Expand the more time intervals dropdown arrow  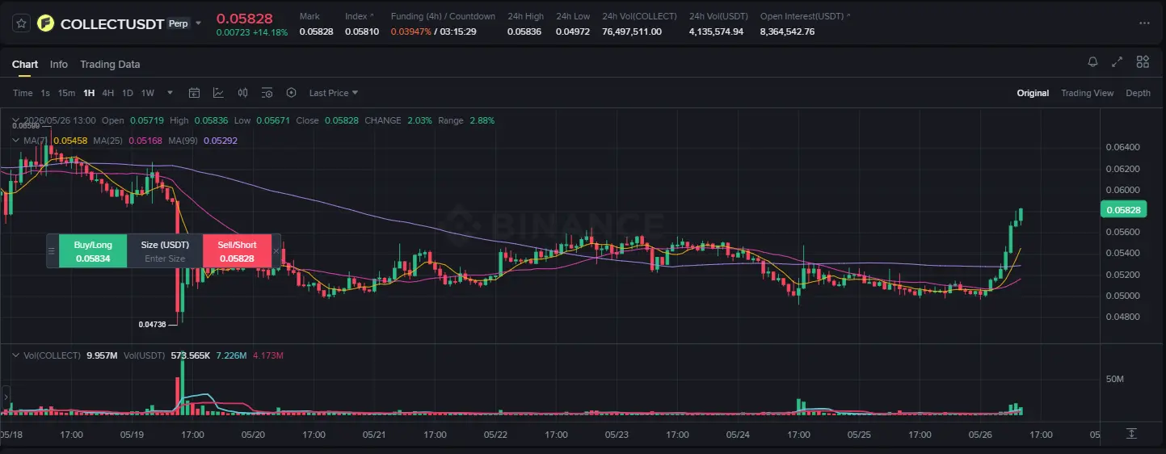tap(170, 93)
